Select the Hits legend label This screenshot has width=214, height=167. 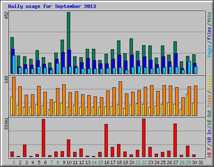coord(209,17)
